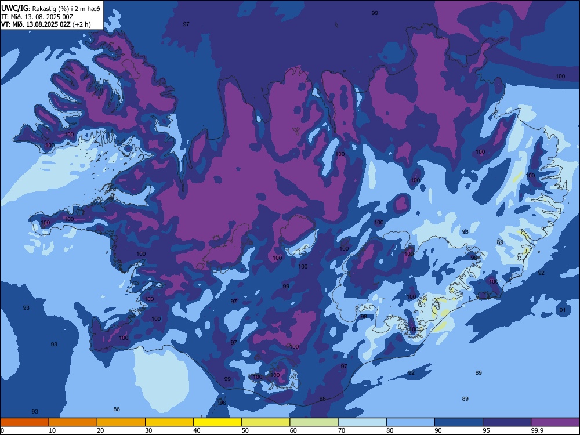
Task: Choose the amber 30–40 legend swatch
Action: 169,422
